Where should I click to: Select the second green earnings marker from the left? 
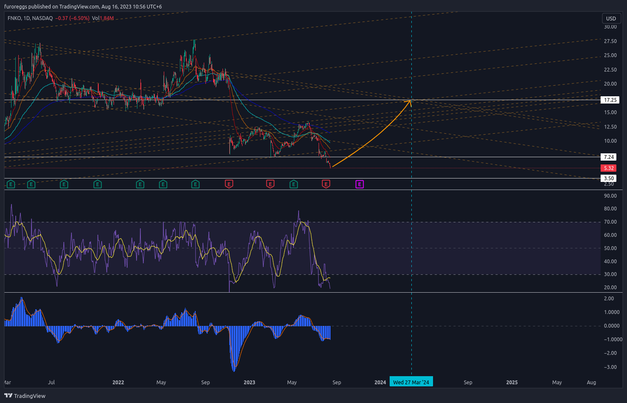point(31,184)
